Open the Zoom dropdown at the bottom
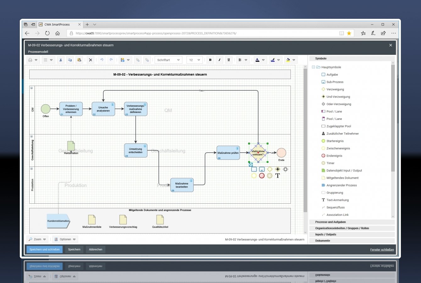This screenshot has width=421, height=283. [37, 239]
